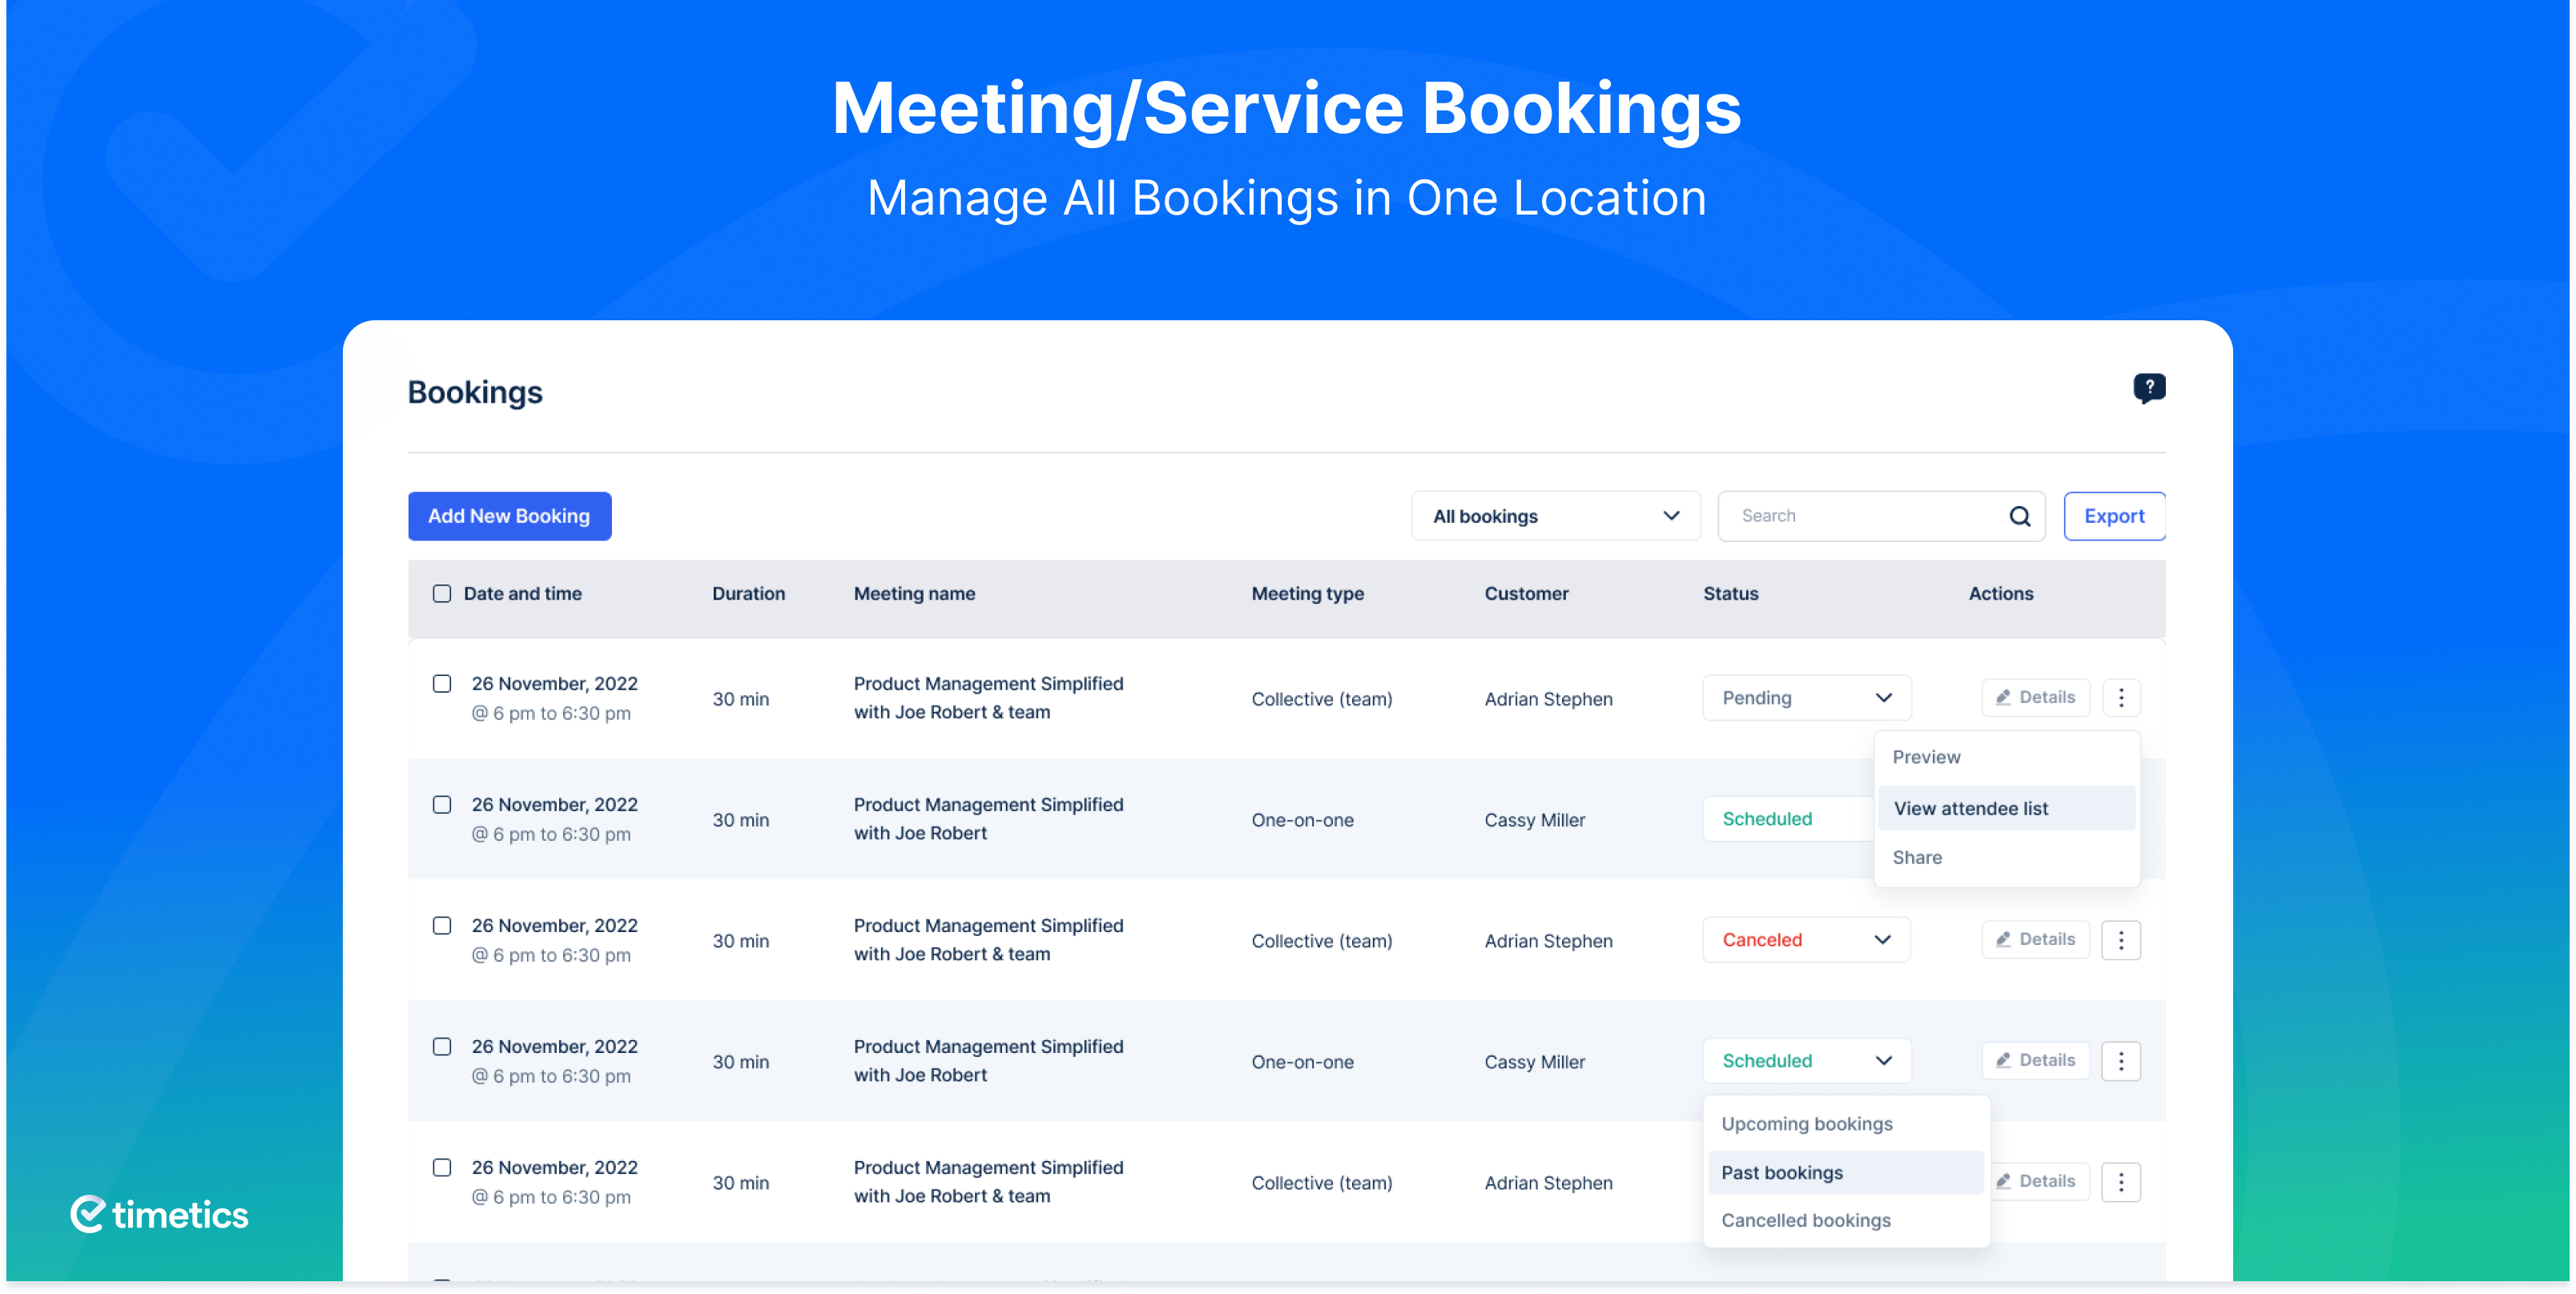This screenshot has width=2576, height=1294.
Task: Click the Actions column header
Action: (2000, 594)
